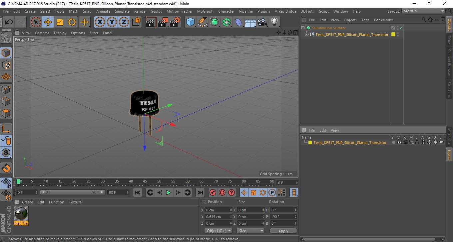The width and height of the screenshot is (453, 242).
Task: Select the Scale tool
Action: tap(60, 22)
